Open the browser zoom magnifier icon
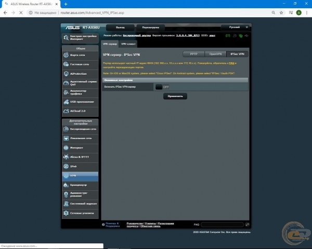The height and width of the screenshot is (249, 312). tap(274, 12)
